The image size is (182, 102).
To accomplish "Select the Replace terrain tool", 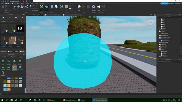I will point(3,74).
